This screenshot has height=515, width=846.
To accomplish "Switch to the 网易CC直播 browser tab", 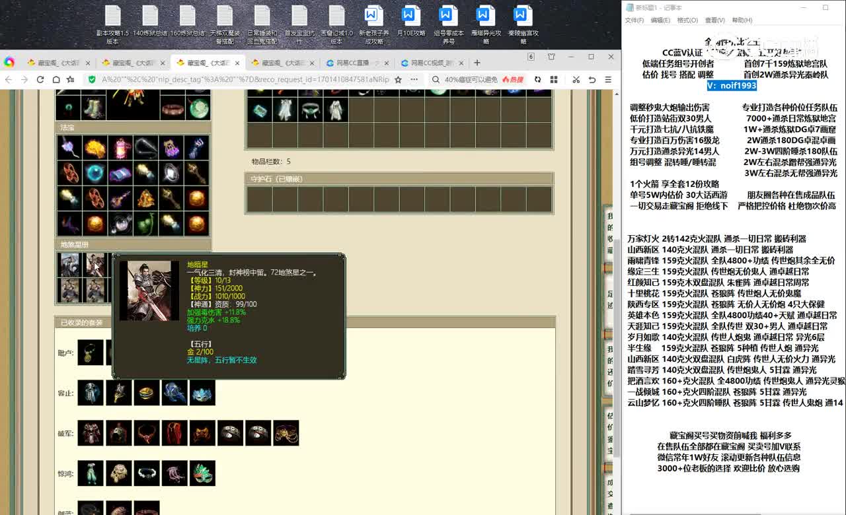I will coord(357,63).
